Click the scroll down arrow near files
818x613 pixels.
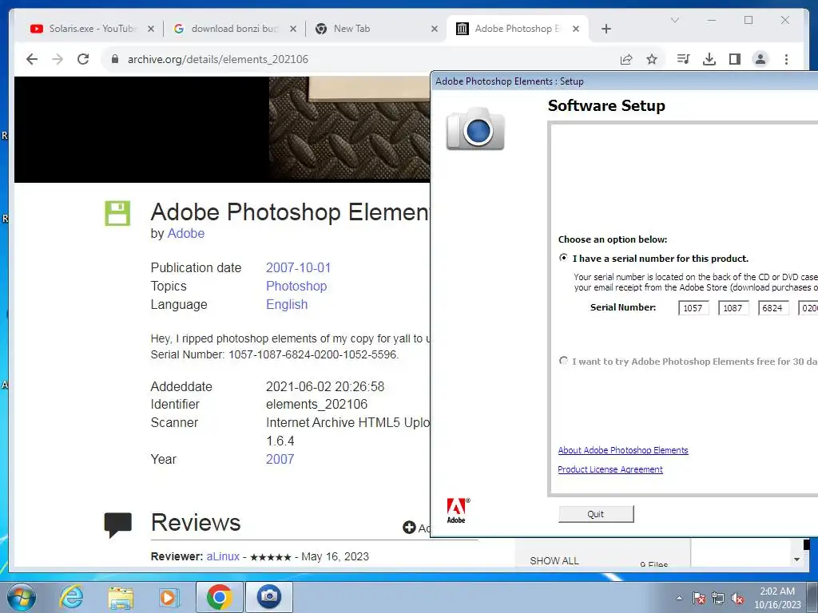click(796, 560)
